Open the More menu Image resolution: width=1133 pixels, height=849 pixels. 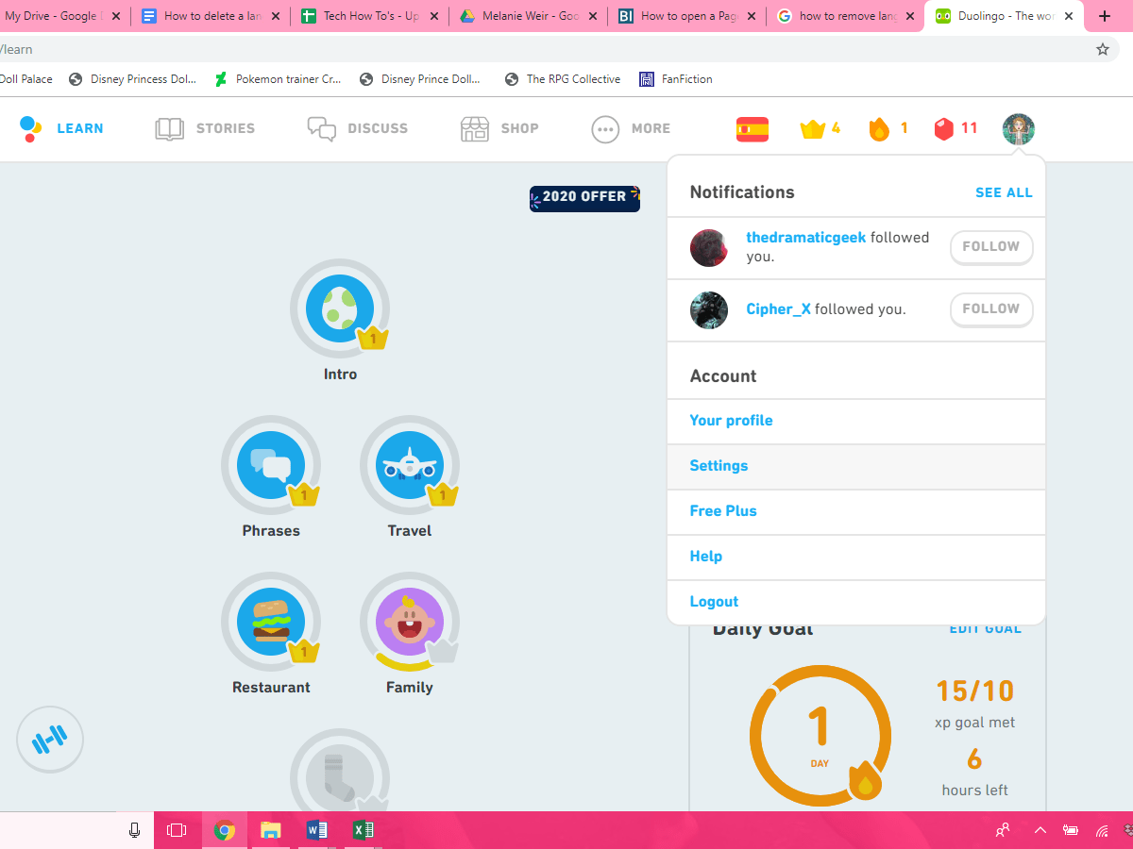[631, 129]
